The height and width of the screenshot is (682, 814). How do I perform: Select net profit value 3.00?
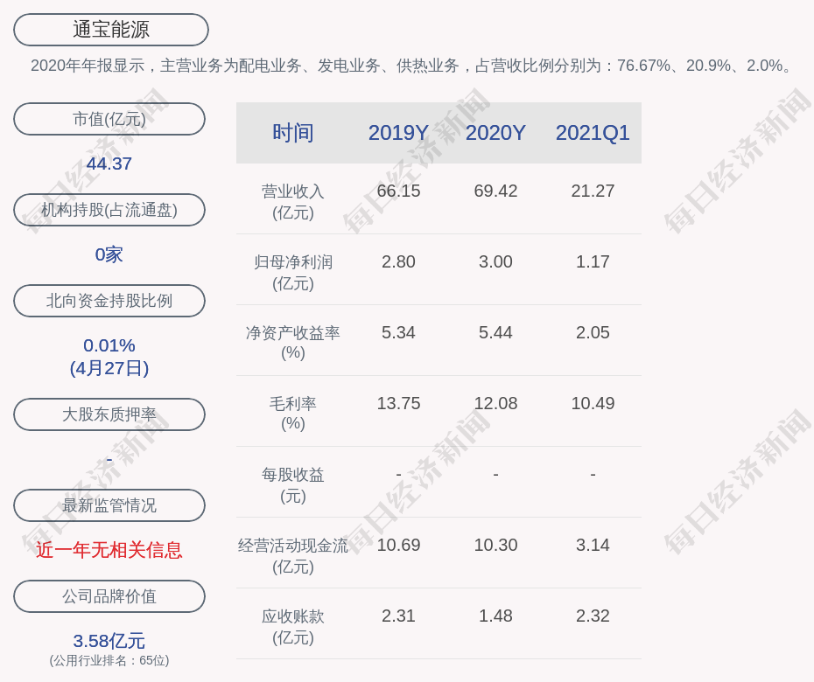[495, 262]
